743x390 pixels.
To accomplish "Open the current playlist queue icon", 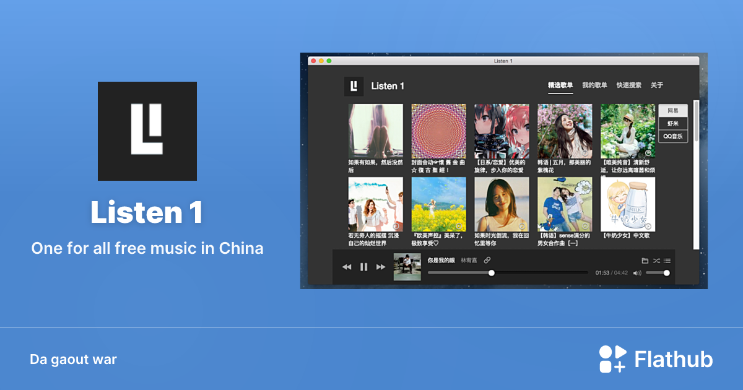I will (x=667, y=261).
